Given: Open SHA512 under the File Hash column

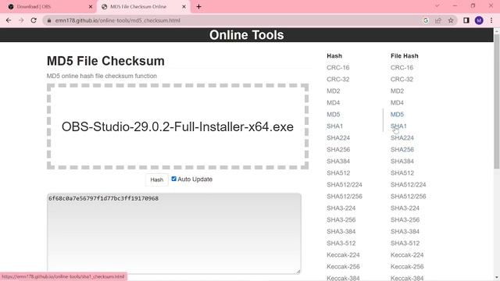Looking at the screenshot, I should [x=402, y=173].
